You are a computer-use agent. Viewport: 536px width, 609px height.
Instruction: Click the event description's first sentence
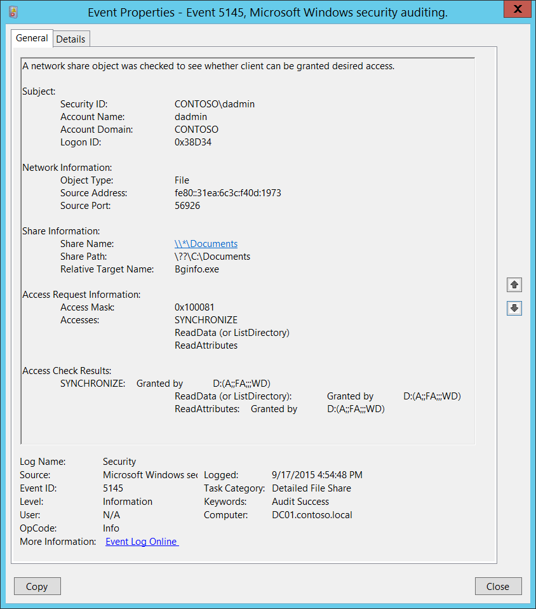pos(208,66)
